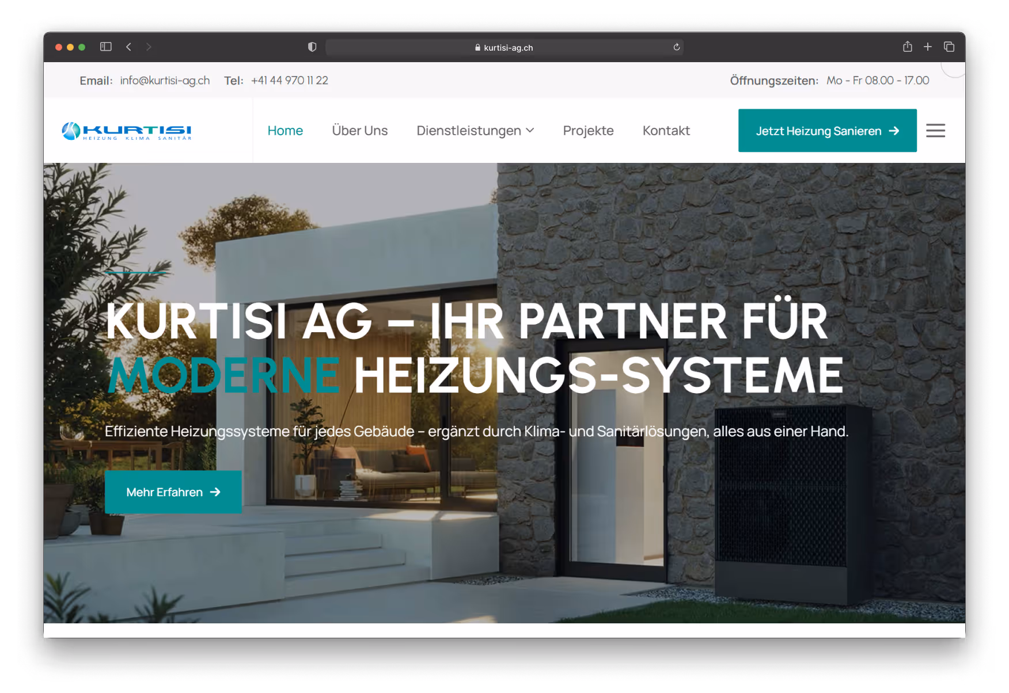
Task: Click the Kurtisi logo
Action: click(x=127, y=131)
